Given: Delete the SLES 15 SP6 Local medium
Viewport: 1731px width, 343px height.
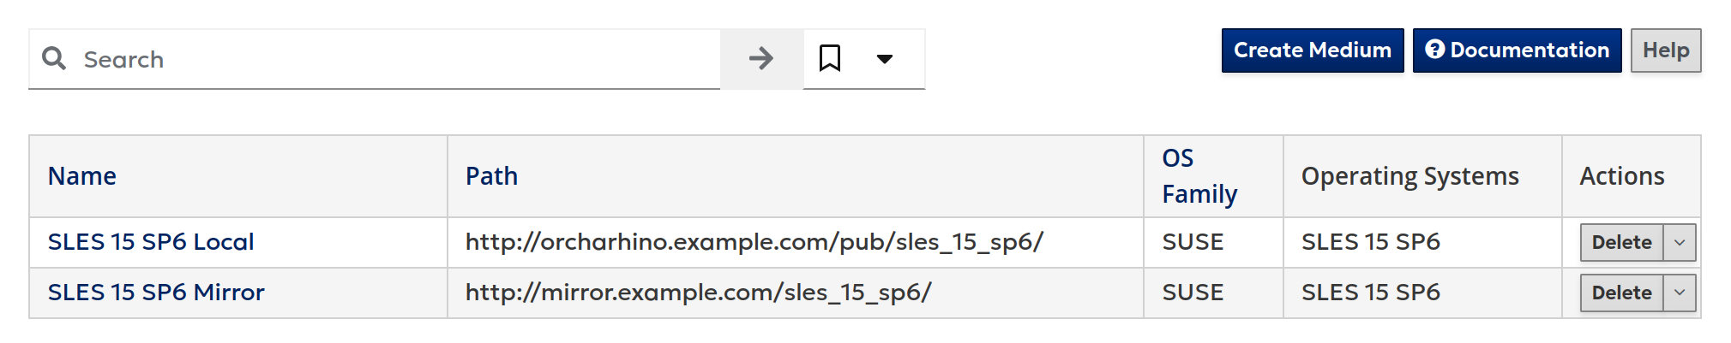Looking at the screenshot, I should (1620, 243).
